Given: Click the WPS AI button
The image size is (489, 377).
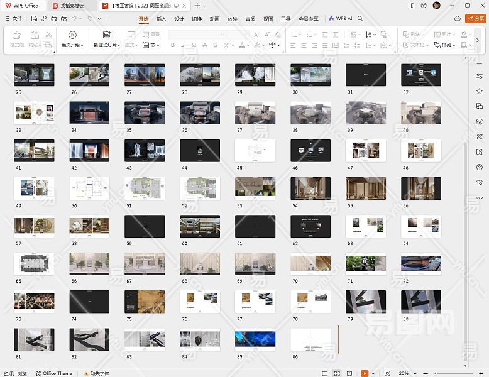Looking at the screenshot, I should (x=341, y=19).
